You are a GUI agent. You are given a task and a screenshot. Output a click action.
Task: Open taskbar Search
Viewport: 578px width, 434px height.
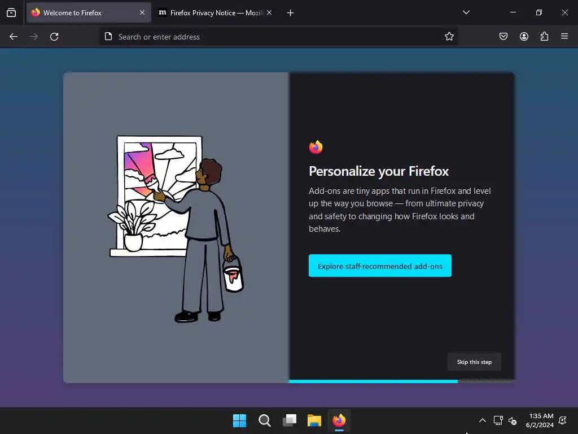(x=264, y=420)
